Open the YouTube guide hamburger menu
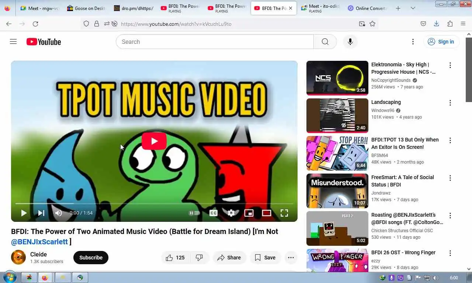This screenshot has height=283, width=472. [13, 42]
